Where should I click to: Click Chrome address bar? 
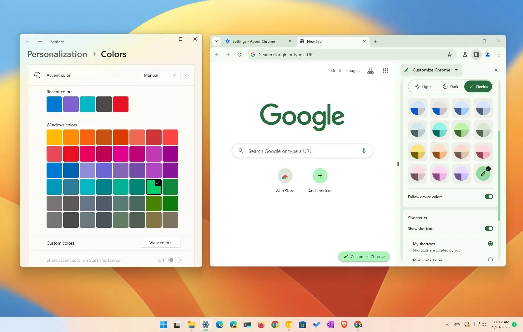(x=352, y=55)
